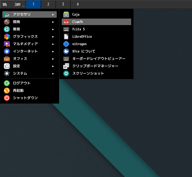Screen dimensions: 192x177
Task: Click the green ログアウト icon
Action: 7,83
